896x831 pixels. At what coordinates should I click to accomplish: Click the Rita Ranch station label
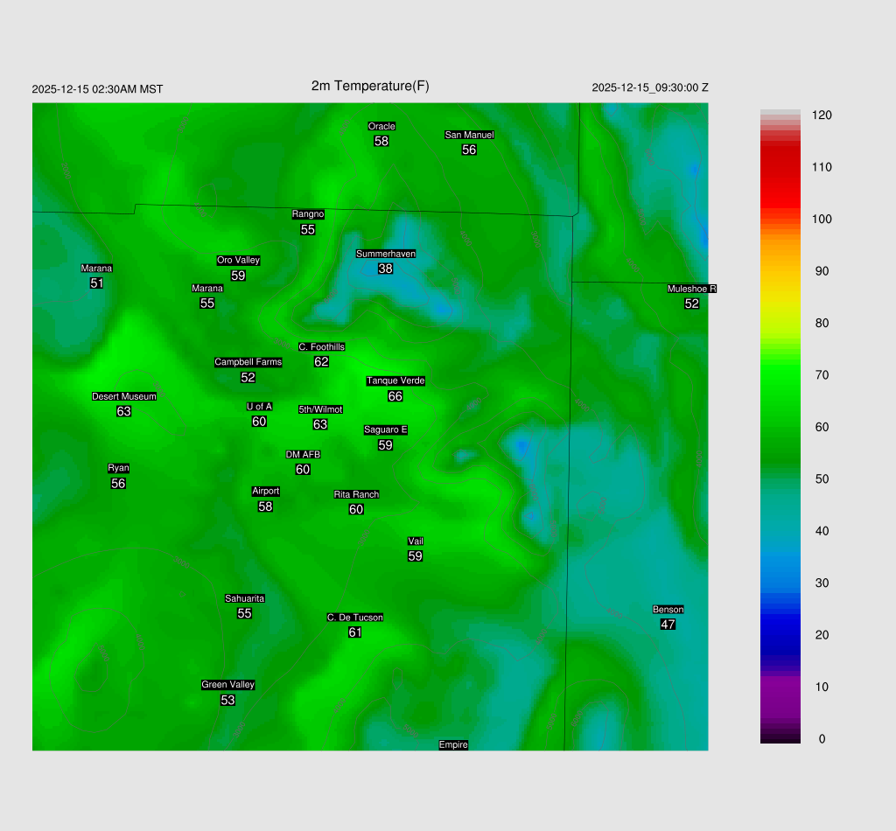point(356,494)
